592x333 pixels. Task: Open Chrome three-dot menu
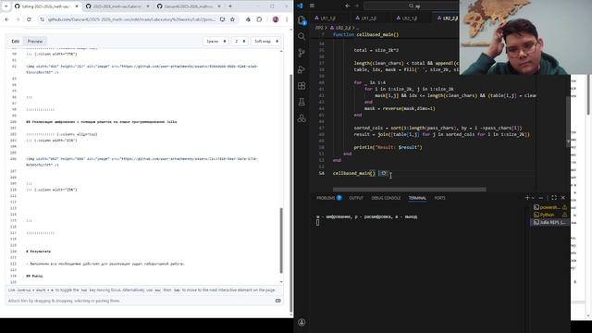[x=287, y=19]
